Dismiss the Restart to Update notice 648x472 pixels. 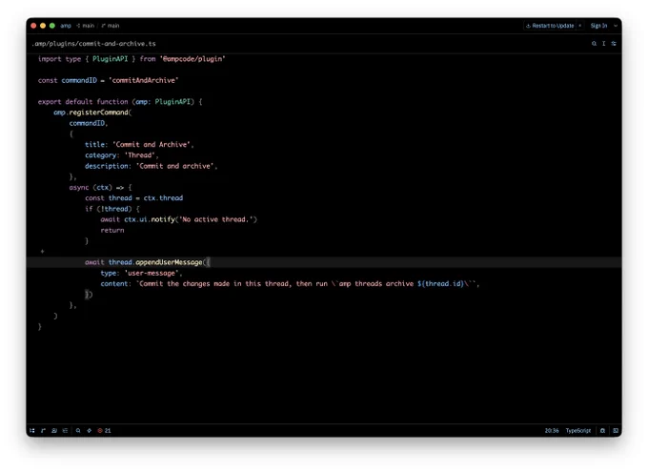(579, 26)
